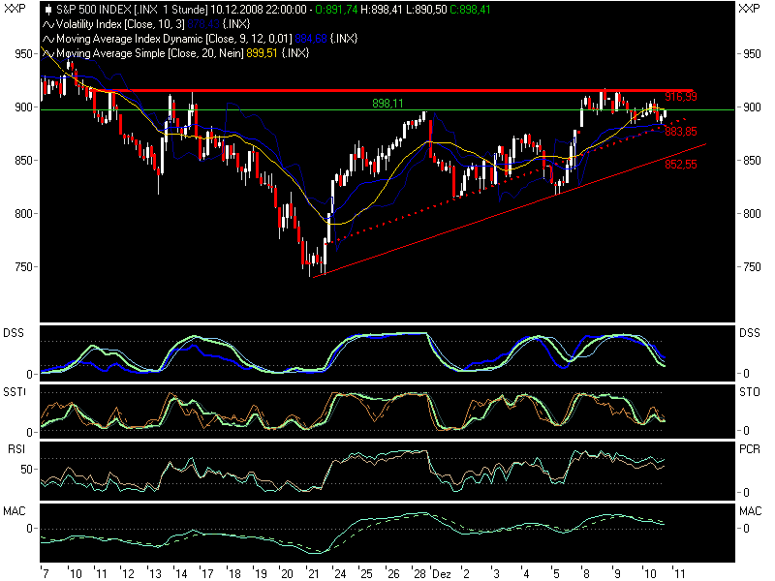Viewport: 775px width, 581px height.
Task: Click the 800 mark on right price axis
Action: click(752, 214)
